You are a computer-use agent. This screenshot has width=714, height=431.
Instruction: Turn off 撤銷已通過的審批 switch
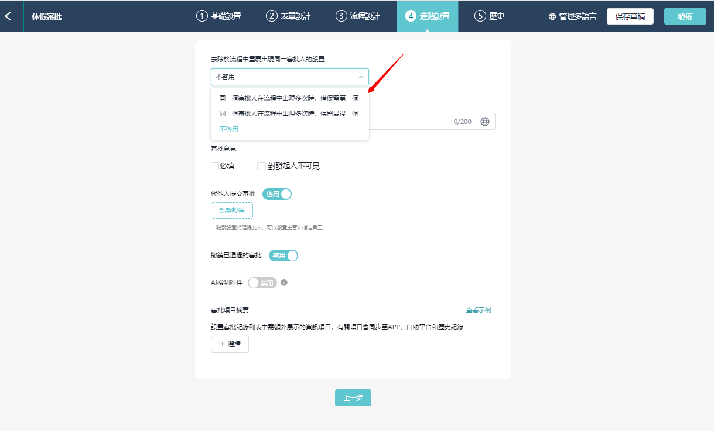[x=283, y=256]
